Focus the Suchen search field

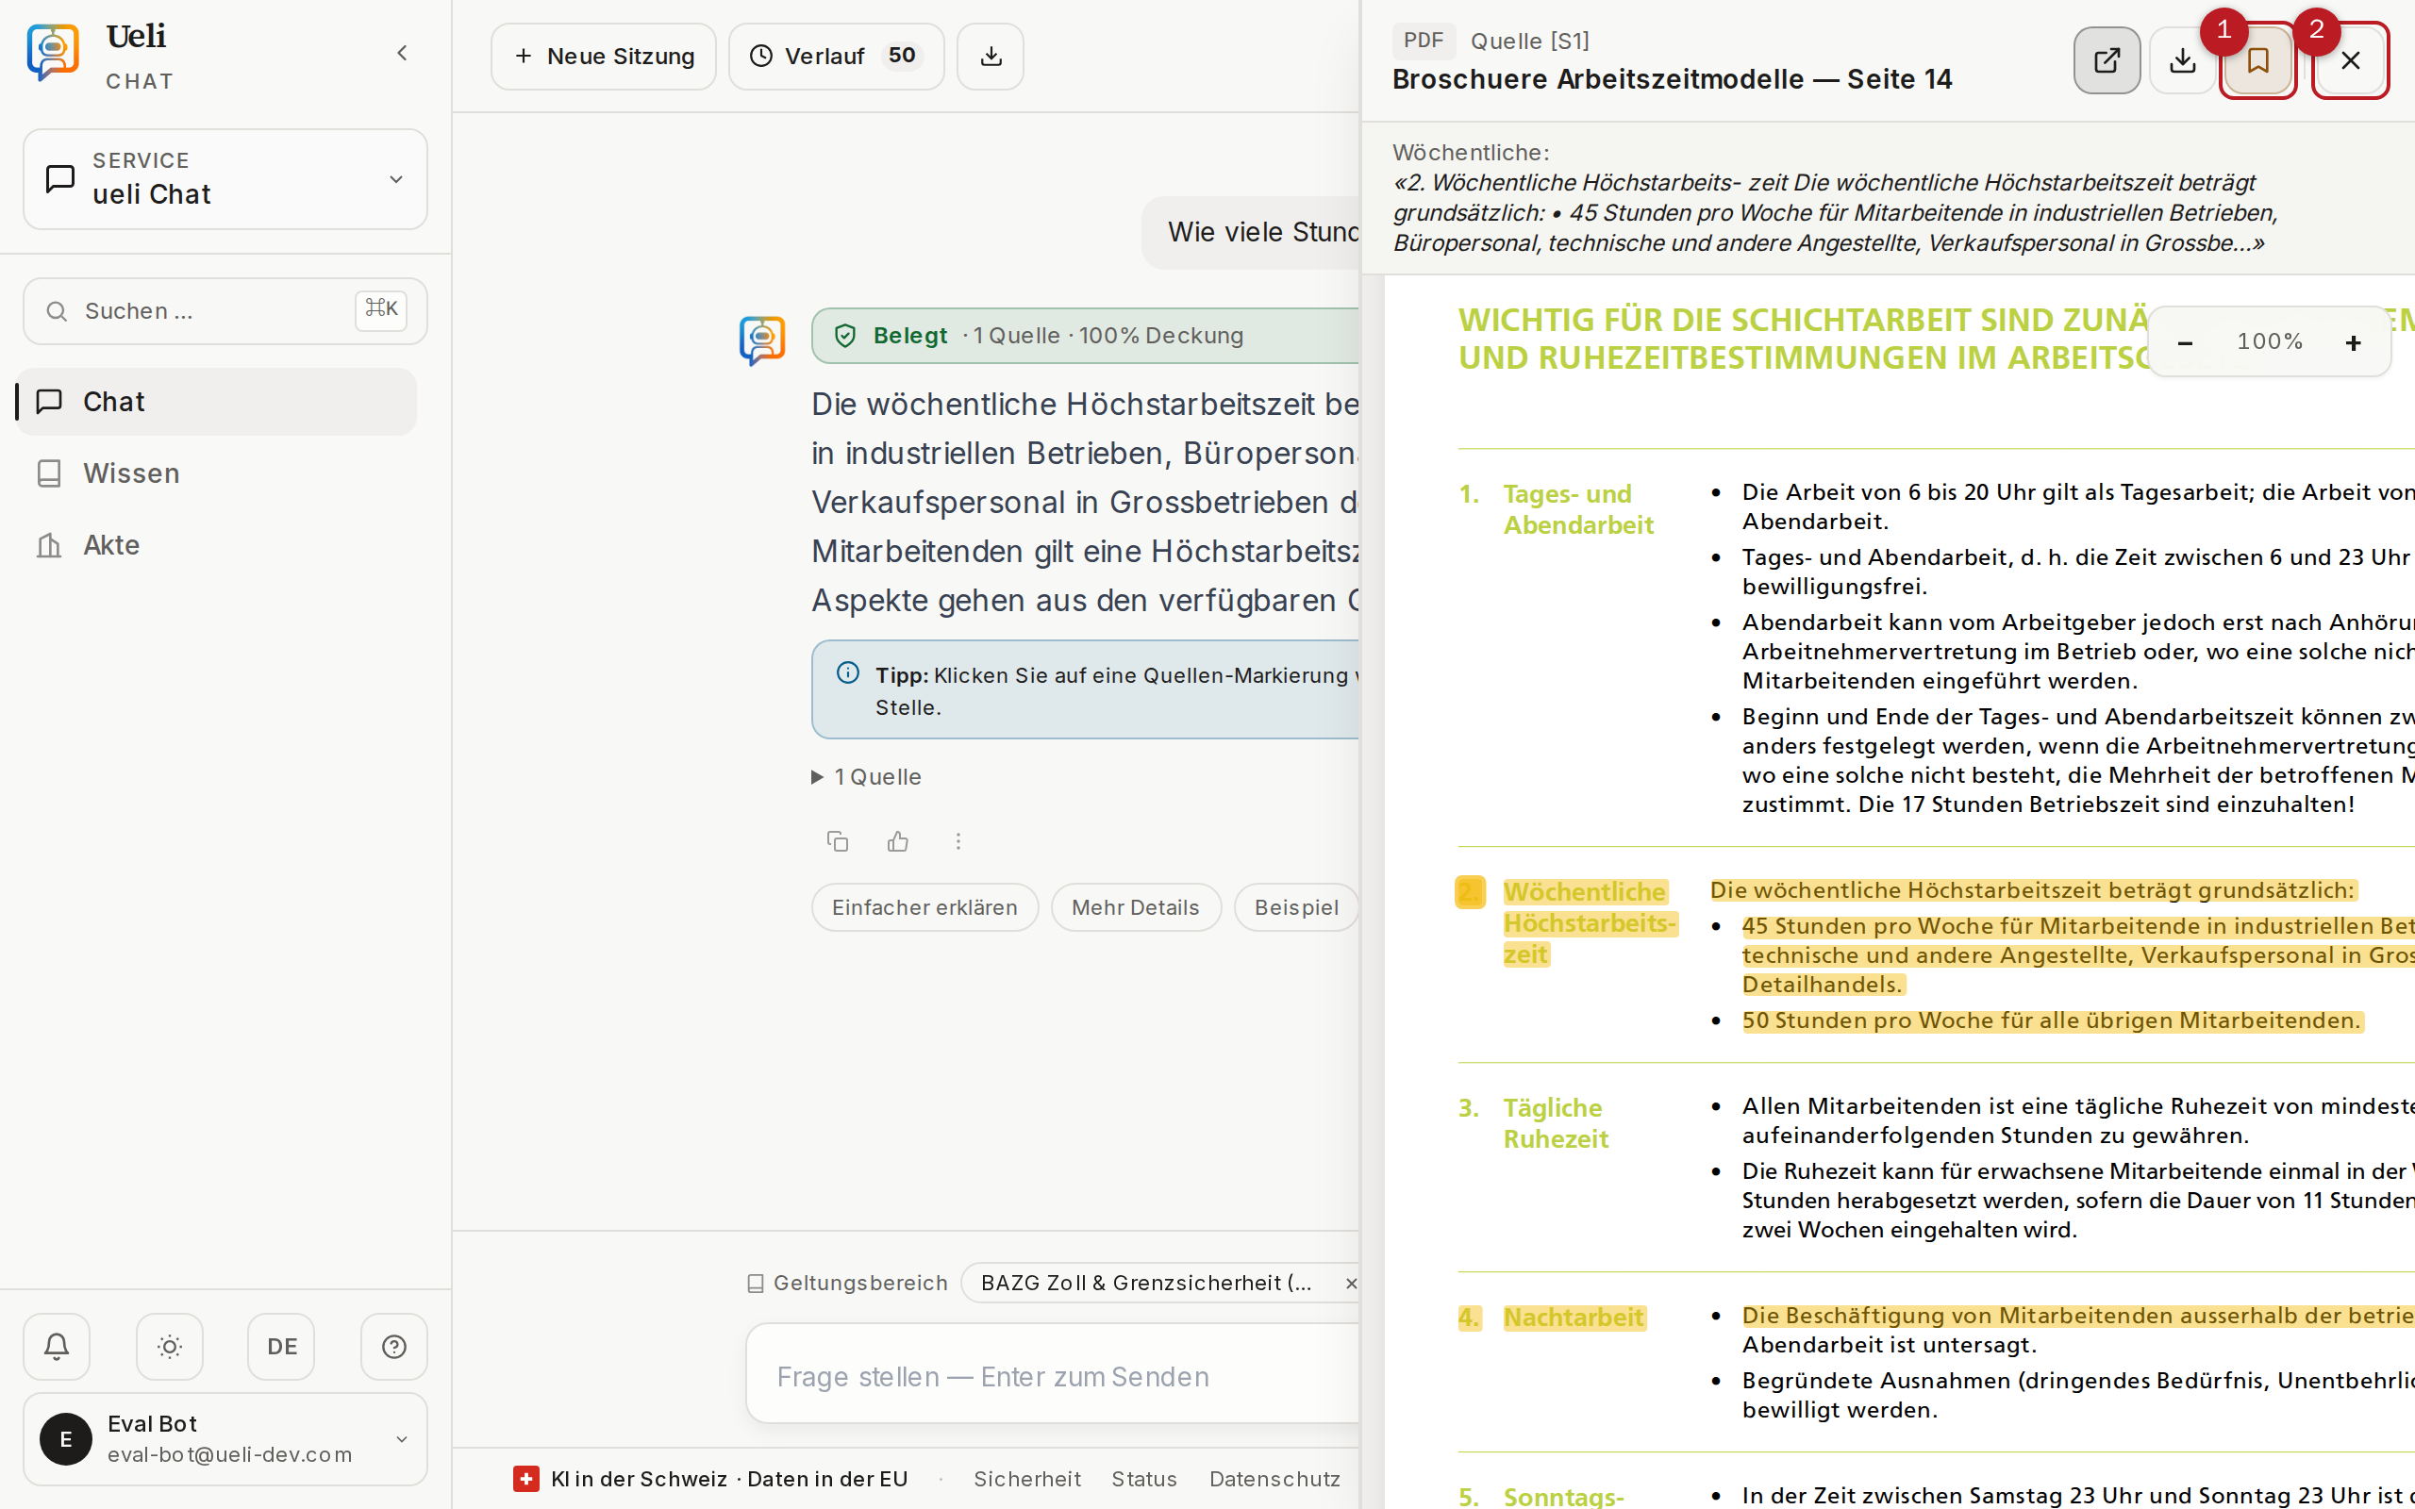[225, 311]
